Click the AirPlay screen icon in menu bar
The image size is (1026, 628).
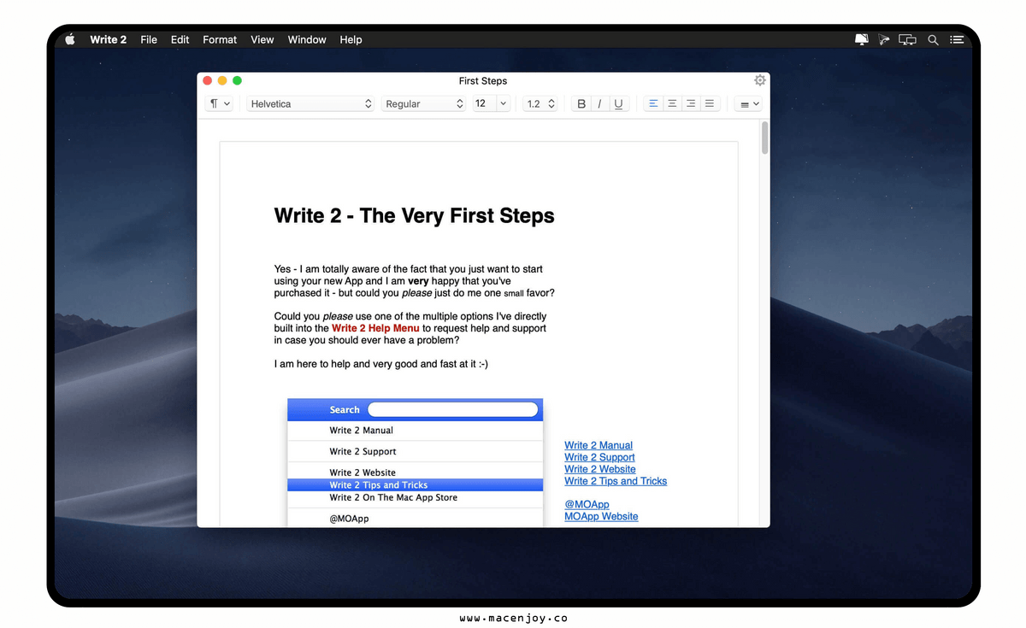click(862, 39)
